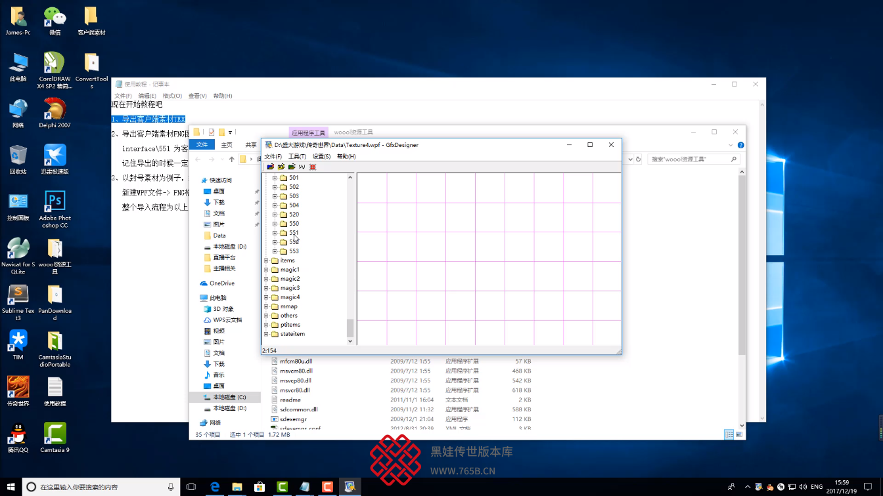
Task: Open OneDrive in the Explorer sidebar
Action: click(x=221, y=283)
